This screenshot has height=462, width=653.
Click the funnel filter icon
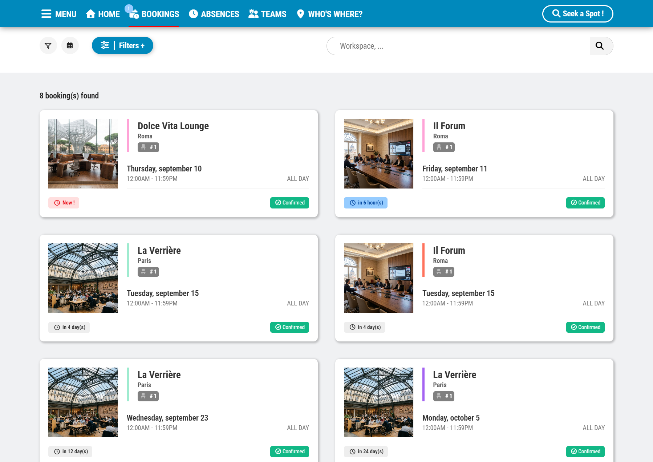(48, 45)
